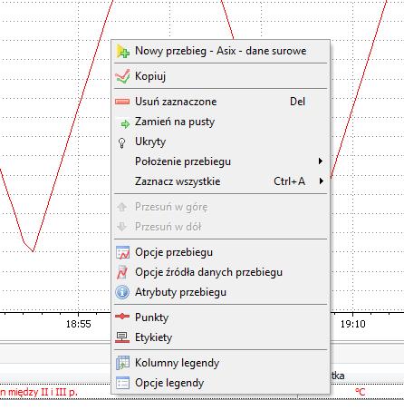The height and width of the screenshot is (420, 404).
Task: Click the Ctrl+A shortcut text
Action: coord(289,181)
